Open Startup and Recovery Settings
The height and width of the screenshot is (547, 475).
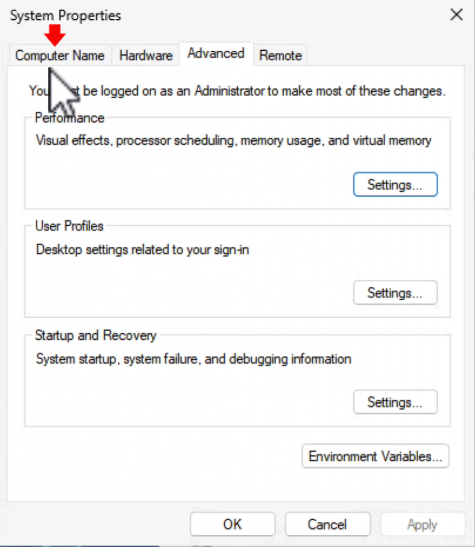pos(395,402)
